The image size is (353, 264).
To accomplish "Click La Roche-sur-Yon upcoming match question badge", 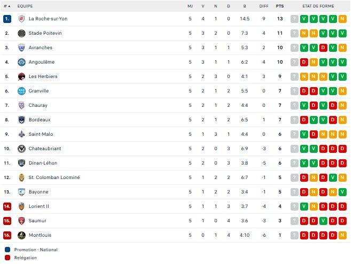I will [294, 19].
